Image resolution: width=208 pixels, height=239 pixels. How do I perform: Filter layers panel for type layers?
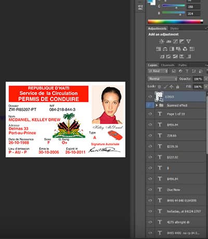click(x=187, y=71)
